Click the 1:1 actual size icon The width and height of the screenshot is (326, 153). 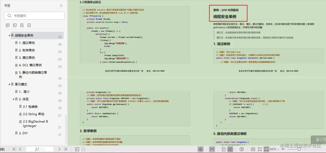pyautogui.click(x=253, y=149)
